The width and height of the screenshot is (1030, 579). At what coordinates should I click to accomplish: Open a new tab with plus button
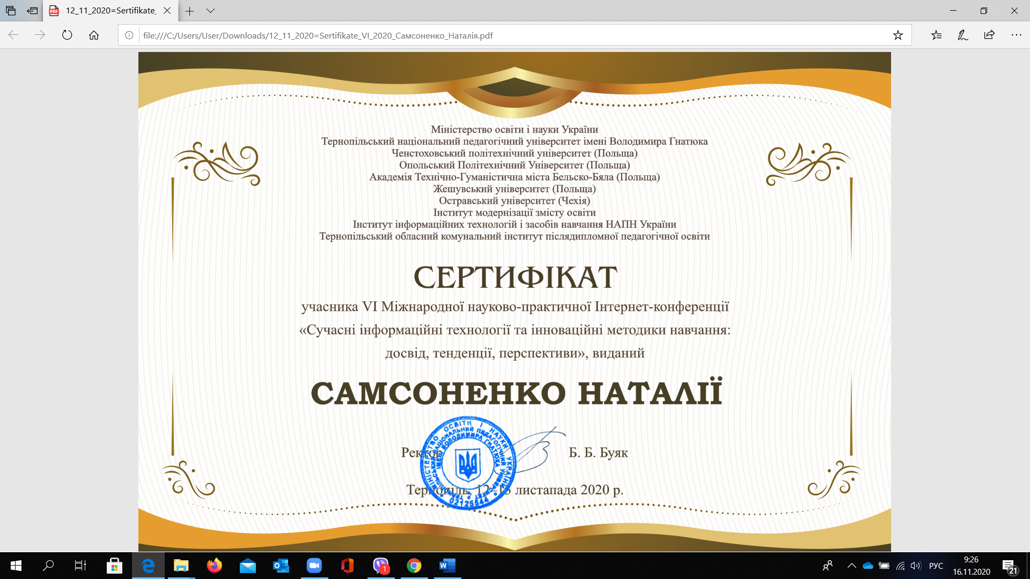pyautogui.click(x=189, y=11)
